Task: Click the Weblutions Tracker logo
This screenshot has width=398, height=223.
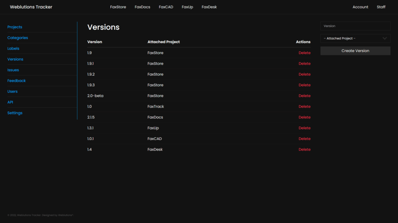Action: (31, 7)
